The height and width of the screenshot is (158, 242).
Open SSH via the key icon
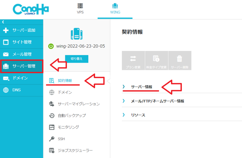[52, 139]
